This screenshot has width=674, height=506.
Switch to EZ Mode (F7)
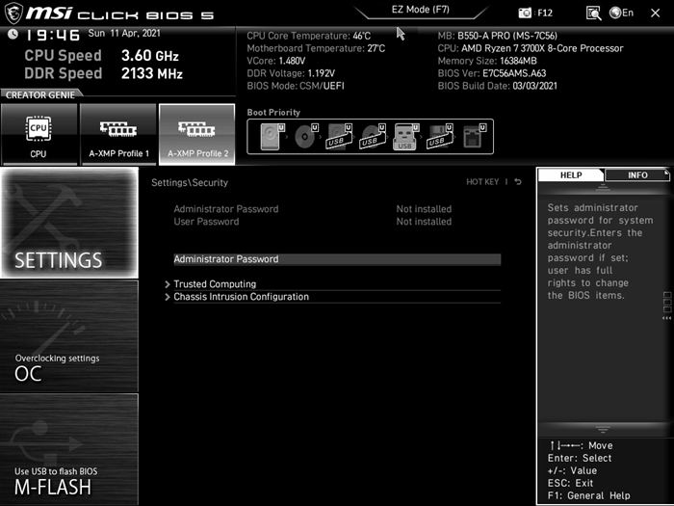[421, 10]
